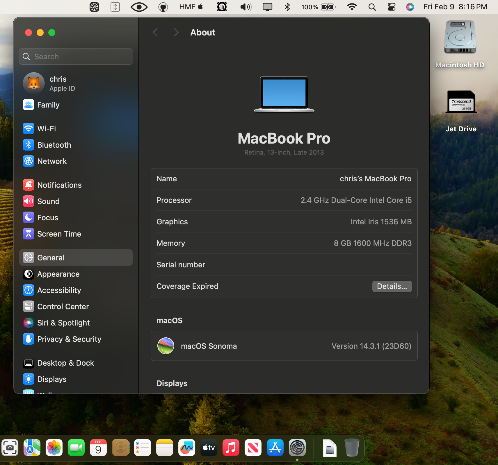Click in the Search settings field

(x=76, y=56)
